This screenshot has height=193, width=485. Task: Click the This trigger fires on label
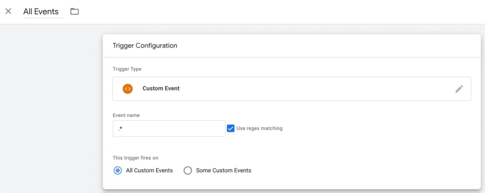[x=135, y=158]
